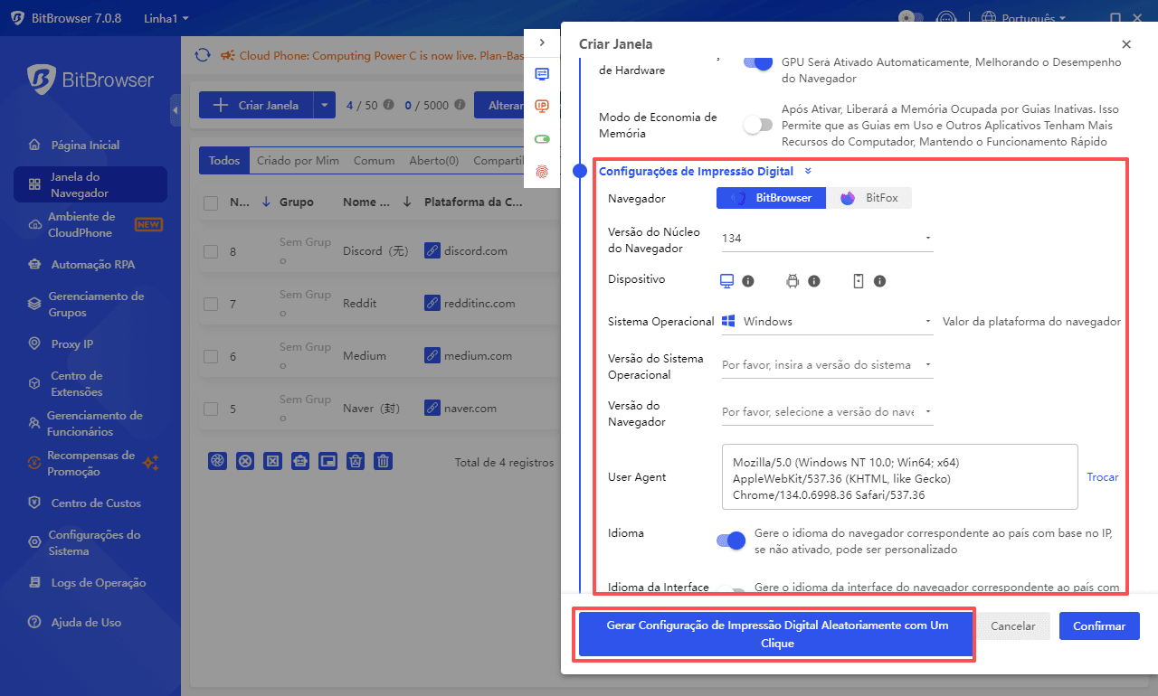
Task: Switch to the Criado por Mim tab
Action: click(x=298, y=160)
